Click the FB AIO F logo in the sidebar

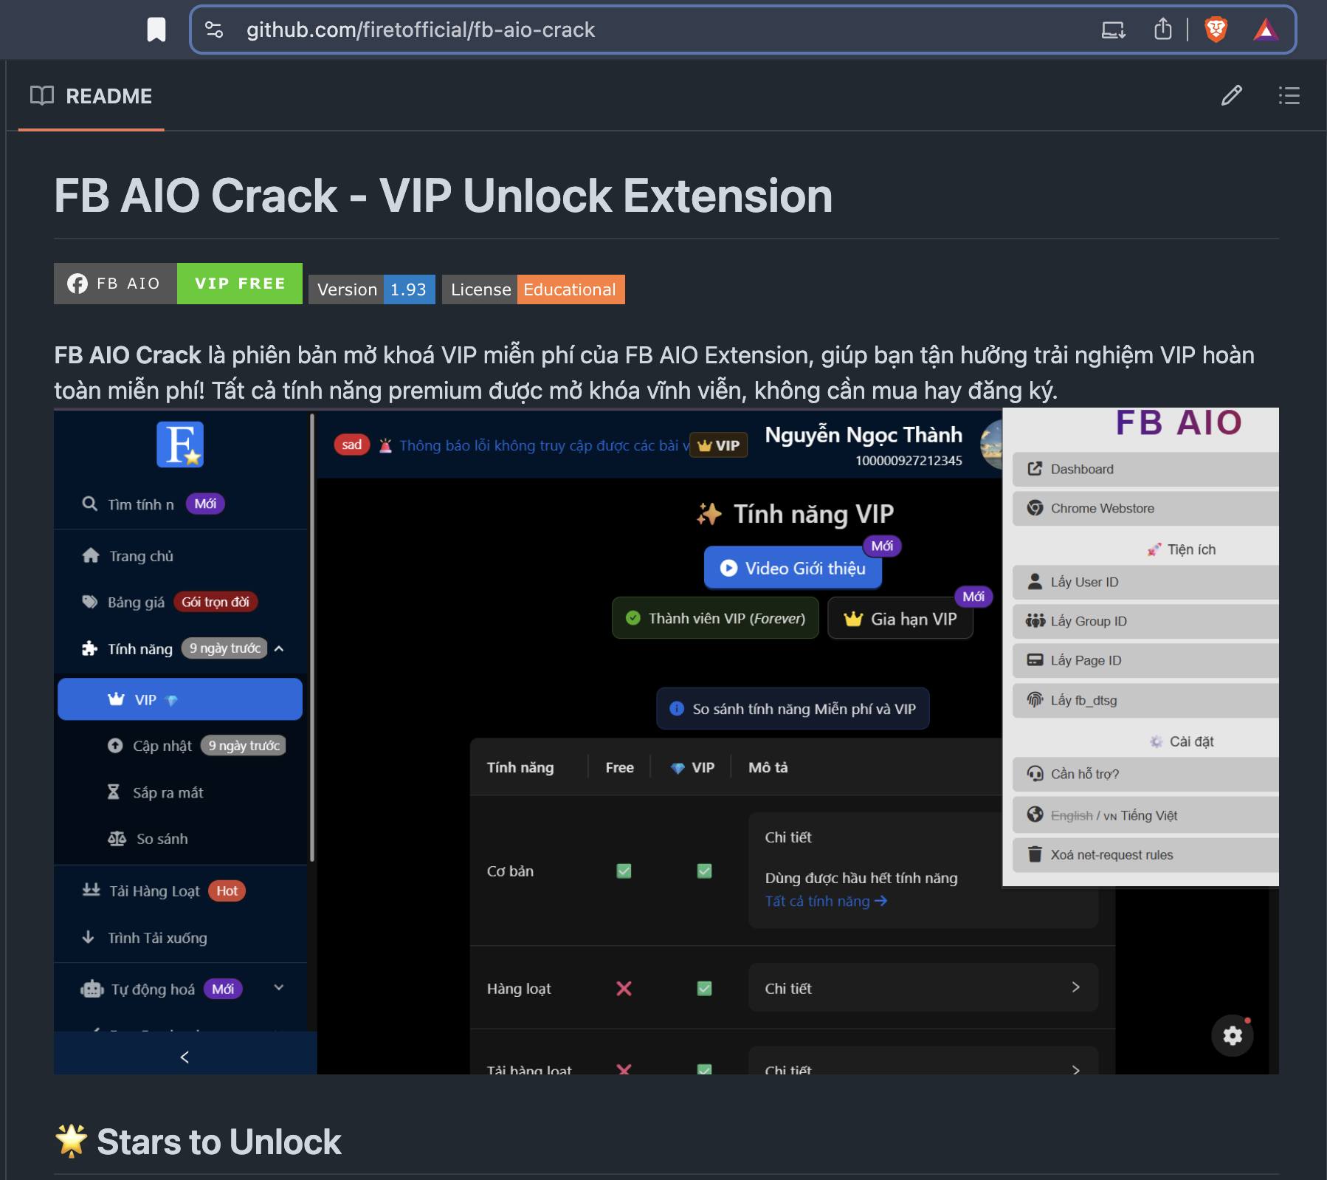(x=180, y=445)
